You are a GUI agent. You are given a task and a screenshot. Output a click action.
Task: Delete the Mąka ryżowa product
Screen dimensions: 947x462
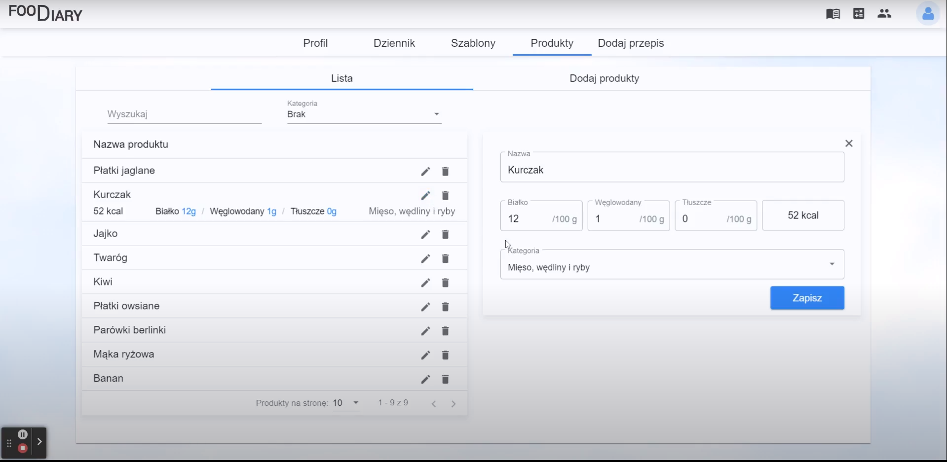tap(445, 355)
